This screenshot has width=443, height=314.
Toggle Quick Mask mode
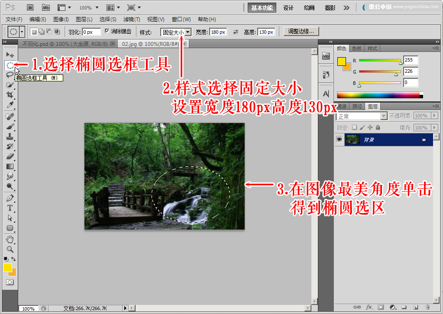10,282
